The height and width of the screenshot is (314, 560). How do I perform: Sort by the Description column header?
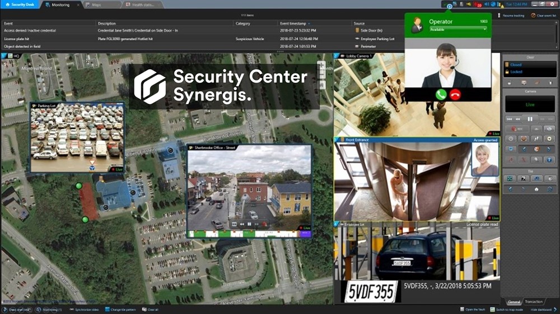pos(107,23)
